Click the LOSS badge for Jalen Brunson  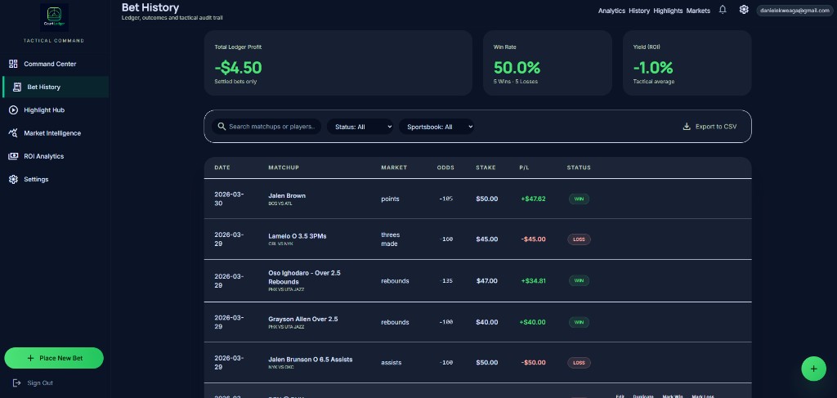pos(580,363)
